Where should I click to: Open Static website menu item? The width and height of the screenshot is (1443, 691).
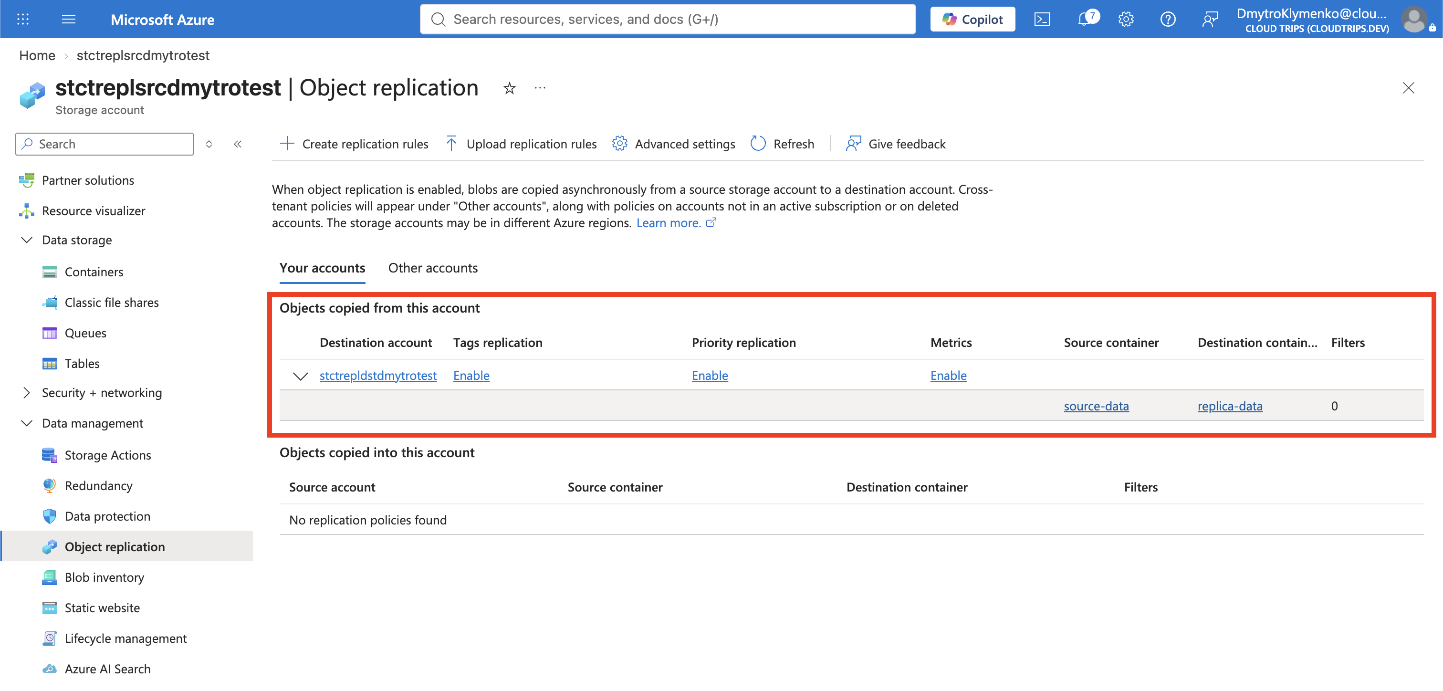(x=102, y=607)
